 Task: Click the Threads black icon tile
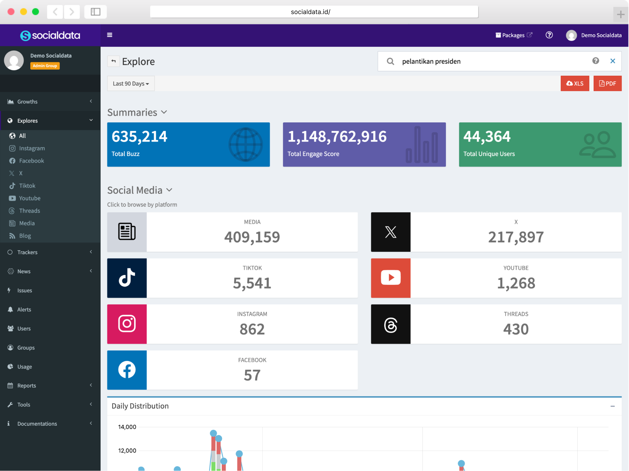tap(390, 324)
